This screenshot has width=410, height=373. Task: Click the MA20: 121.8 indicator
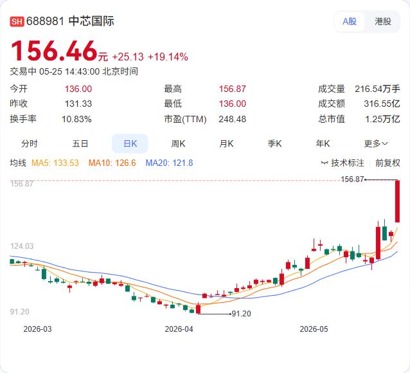[x=169, y=163]
